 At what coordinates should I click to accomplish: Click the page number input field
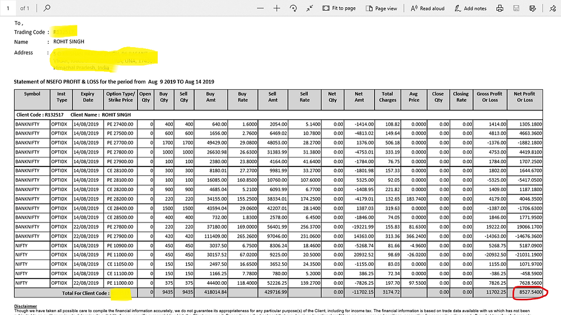coord(8,8)
